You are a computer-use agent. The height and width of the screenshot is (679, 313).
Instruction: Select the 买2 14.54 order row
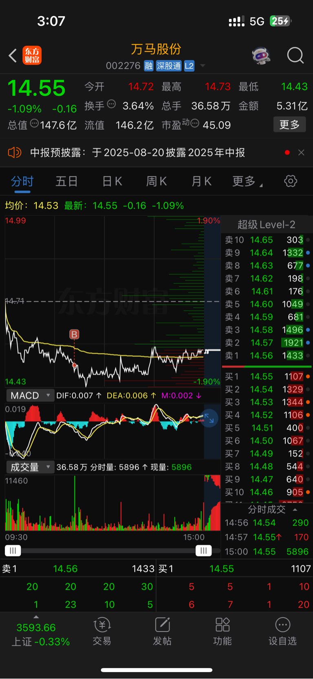[x=267, y=390]
